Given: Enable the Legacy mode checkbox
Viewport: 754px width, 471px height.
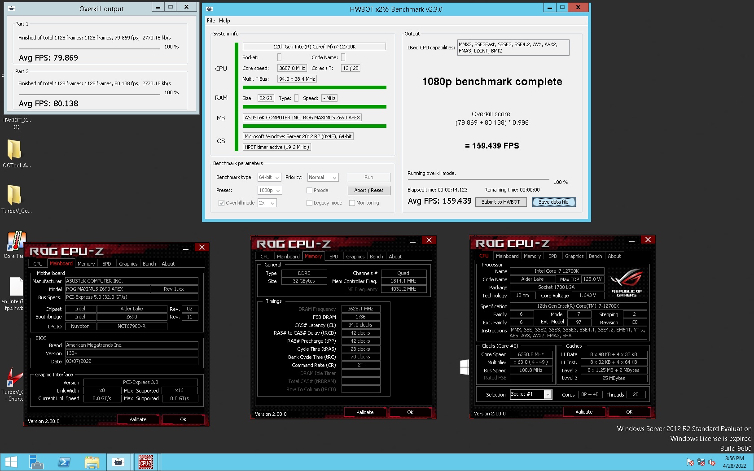Looking at the screenshot, I should tap(309, 203).
